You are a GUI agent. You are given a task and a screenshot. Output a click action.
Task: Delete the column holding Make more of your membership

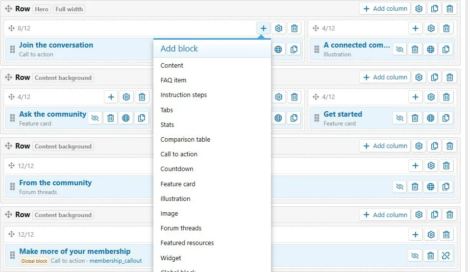[446, 234]
